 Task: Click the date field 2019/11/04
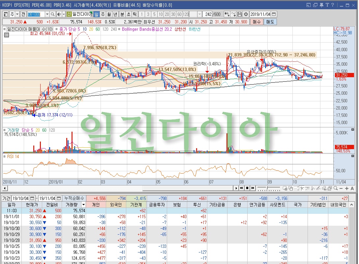tap(260, 14)
